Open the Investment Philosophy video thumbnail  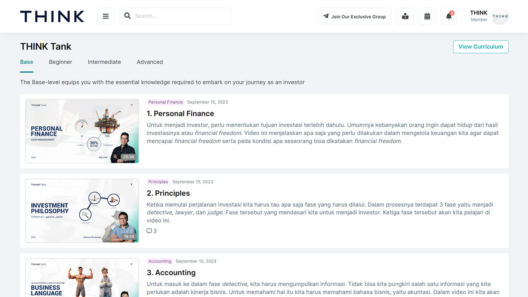82,210
